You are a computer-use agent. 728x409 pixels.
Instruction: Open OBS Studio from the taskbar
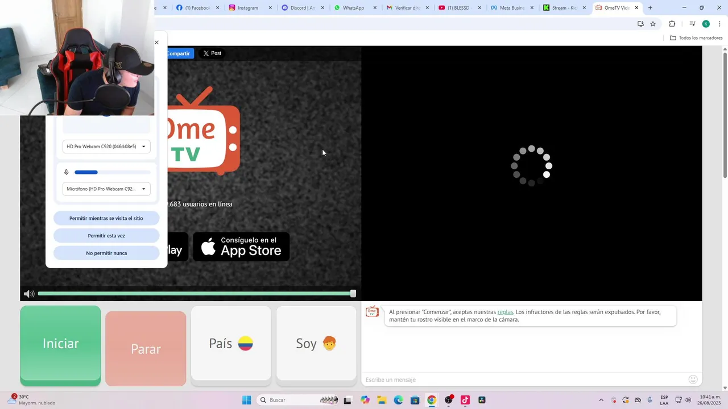(x=449, y=400)
